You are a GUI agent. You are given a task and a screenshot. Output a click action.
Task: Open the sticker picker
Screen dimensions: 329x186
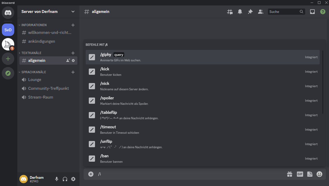coord(310,174)
